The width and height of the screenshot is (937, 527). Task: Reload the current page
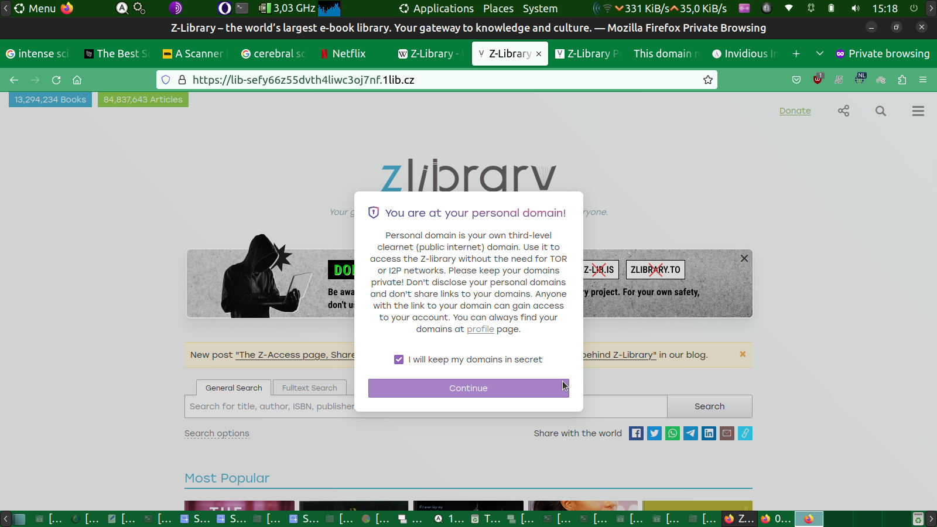[56, 80]
